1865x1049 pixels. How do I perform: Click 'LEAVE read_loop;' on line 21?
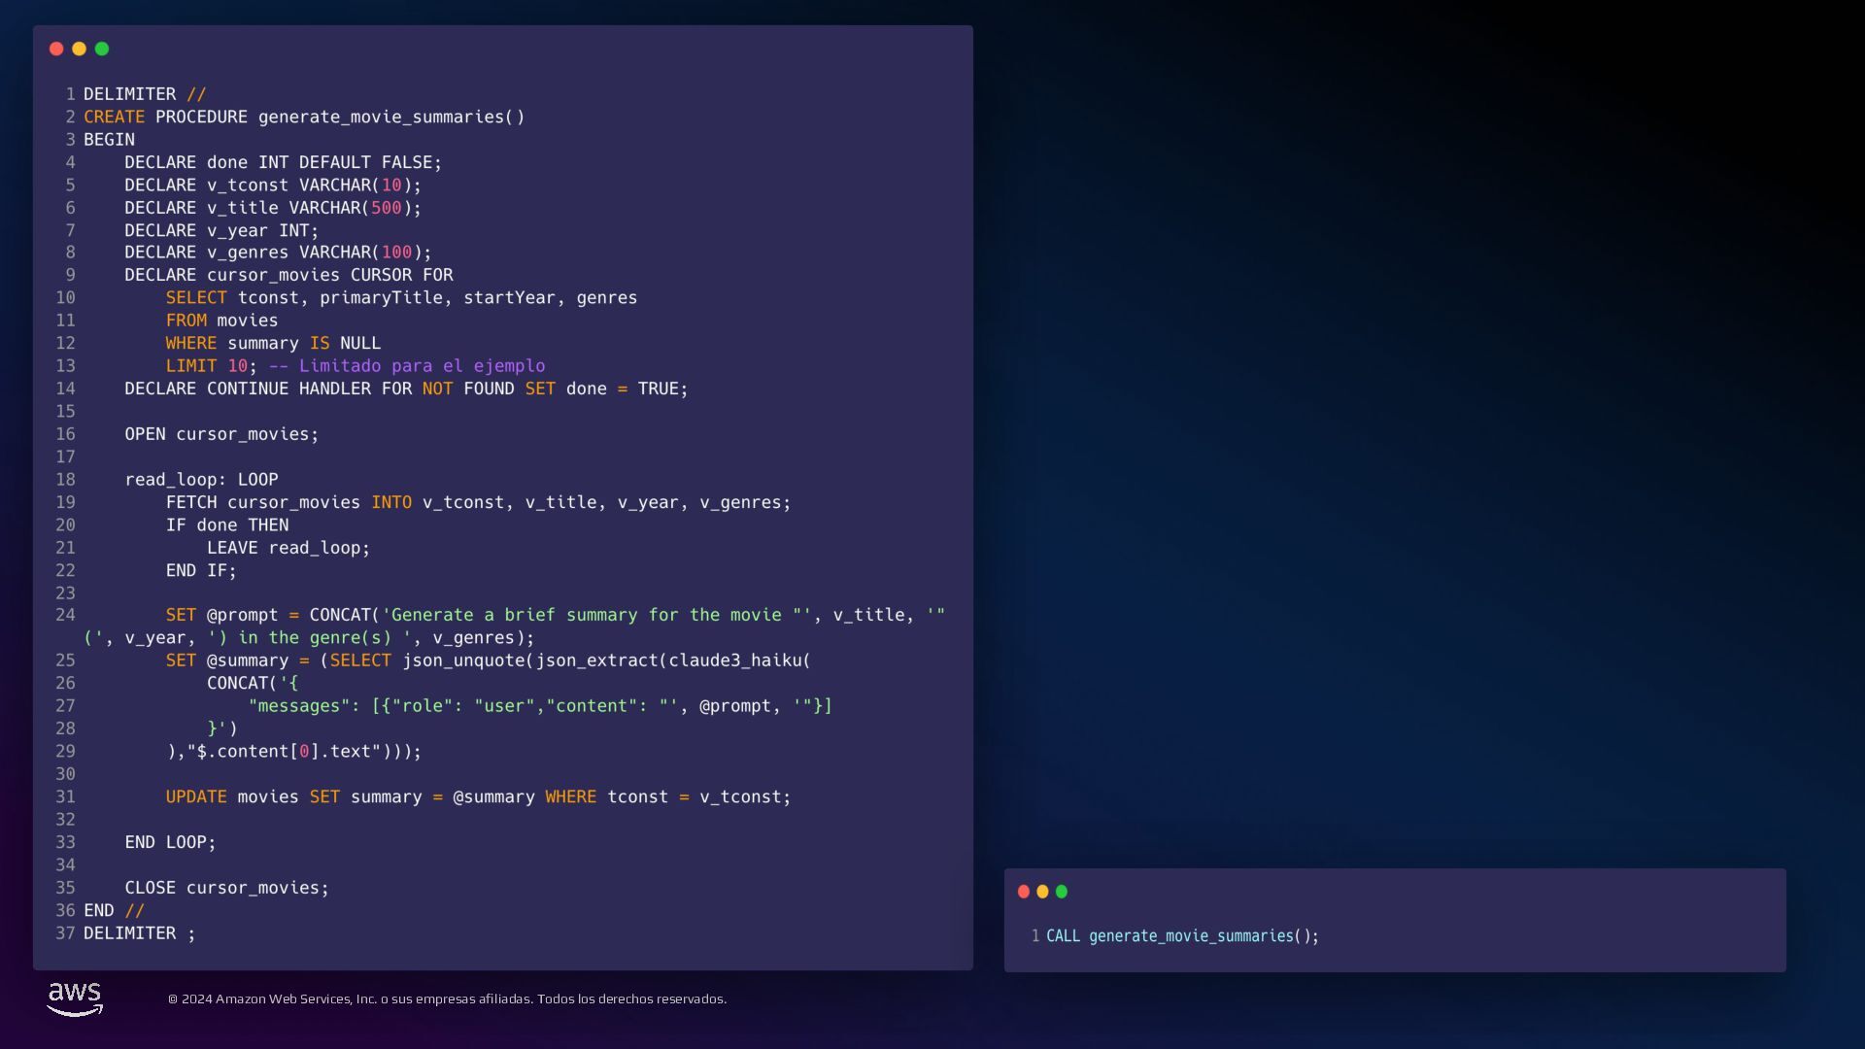[288, 548]
